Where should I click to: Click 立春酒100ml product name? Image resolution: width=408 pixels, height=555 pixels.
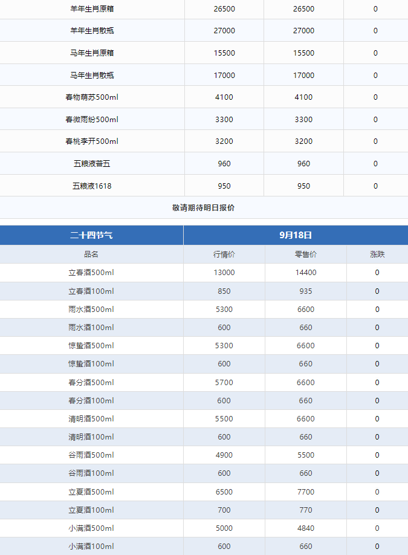[x=91, y=291]
